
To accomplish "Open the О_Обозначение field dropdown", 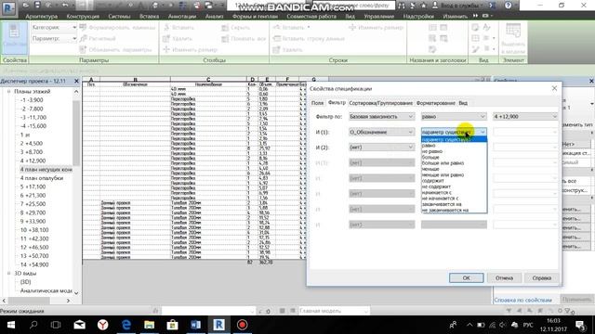I will click(x=382, y=132).
